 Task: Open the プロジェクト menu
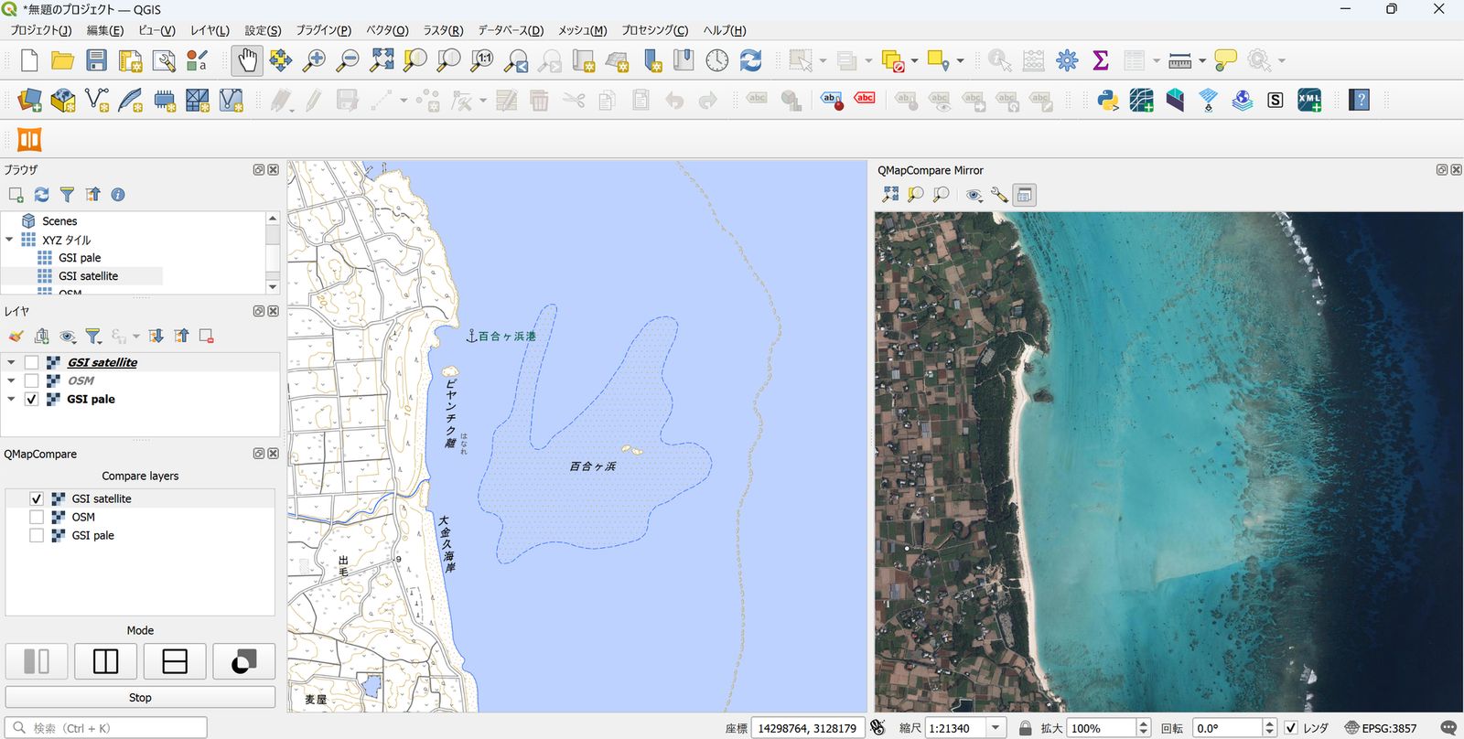pyautogui.click(x=40, y=30)
